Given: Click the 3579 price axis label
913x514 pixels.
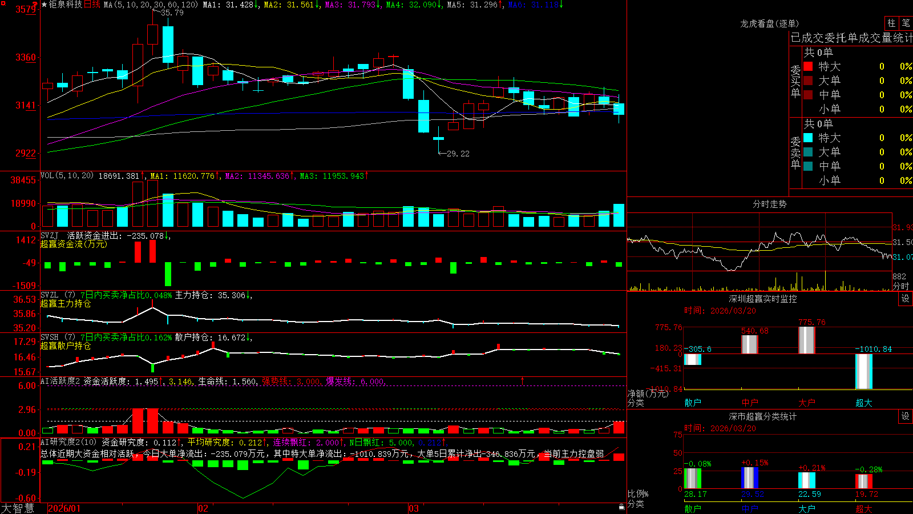Looking at the screenshot, I should pyautogui.click(x=26, y=9).
